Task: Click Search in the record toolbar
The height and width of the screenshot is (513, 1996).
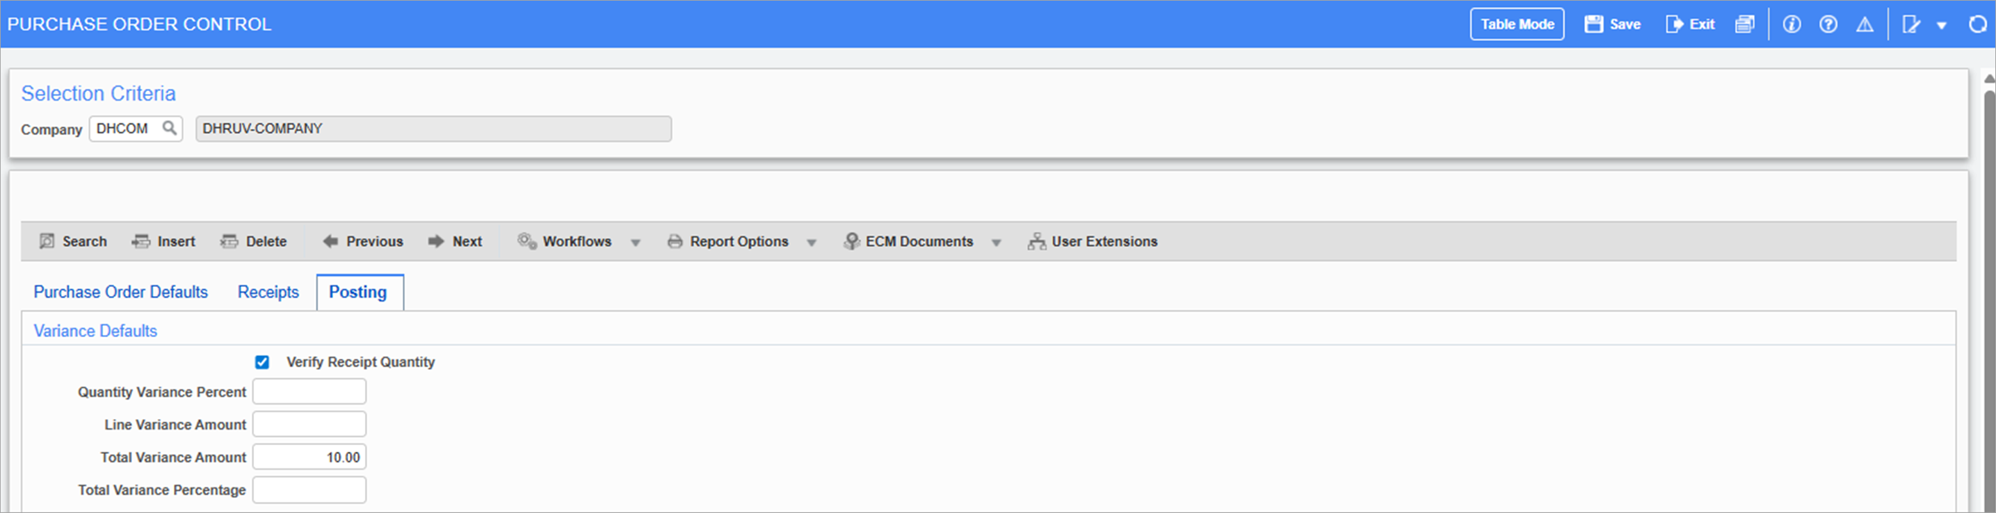Action: (x=73, y=241)
